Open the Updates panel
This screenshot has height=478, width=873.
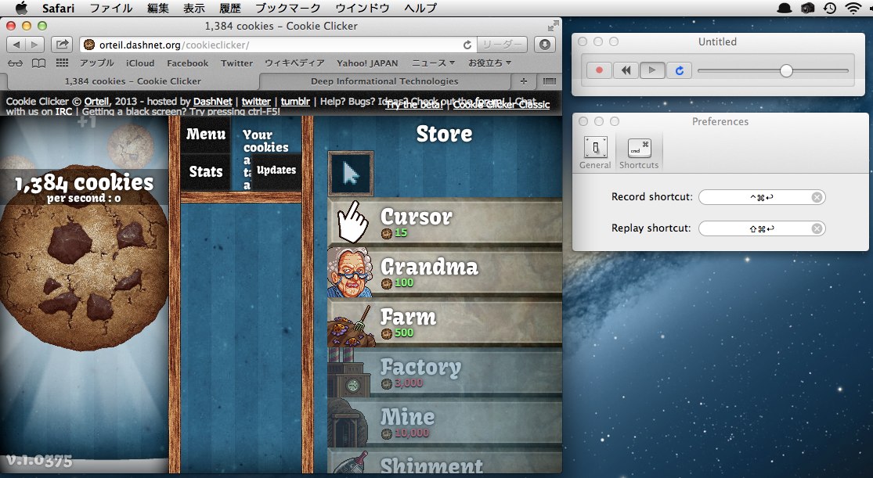276,171
